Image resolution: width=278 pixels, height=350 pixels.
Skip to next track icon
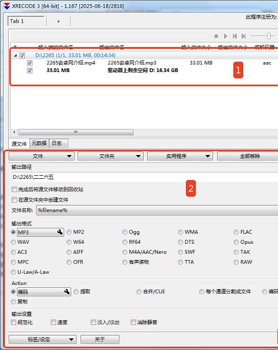pyautogui.click(x=243, y=36)
